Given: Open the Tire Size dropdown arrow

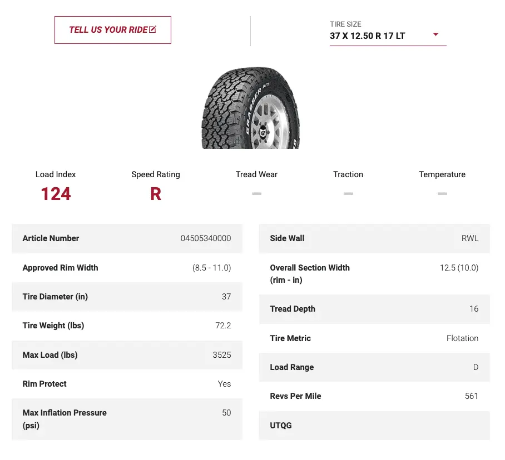Looking at the screenshot, I should 435,34.
